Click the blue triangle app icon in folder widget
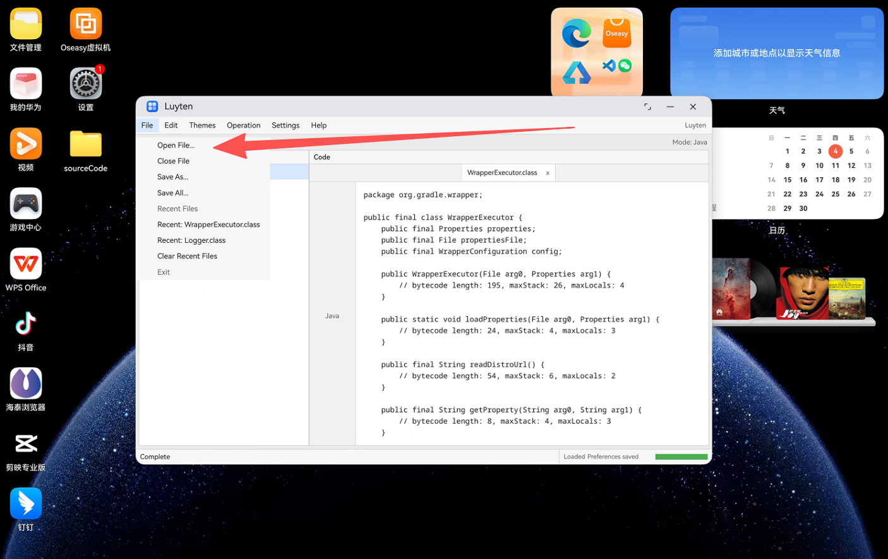This screenshot has height=559, width=888. point(577,73)
